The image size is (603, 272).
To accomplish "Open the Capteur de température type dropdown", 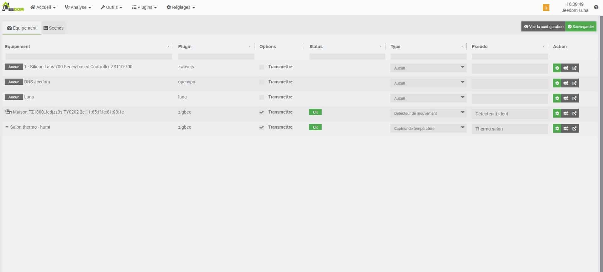I will 428,128.
